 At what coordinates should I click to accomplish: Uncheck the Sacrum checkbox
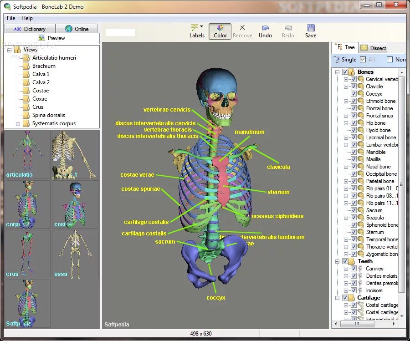354,210
